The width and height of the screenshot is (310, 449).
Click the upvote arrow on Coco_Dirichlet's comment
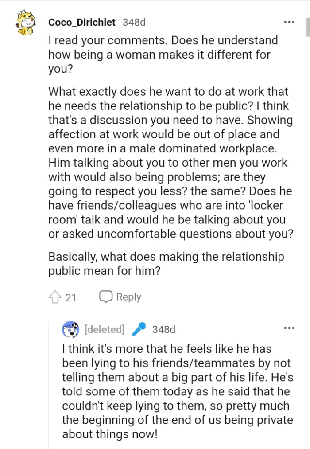(x=56, y=297)
